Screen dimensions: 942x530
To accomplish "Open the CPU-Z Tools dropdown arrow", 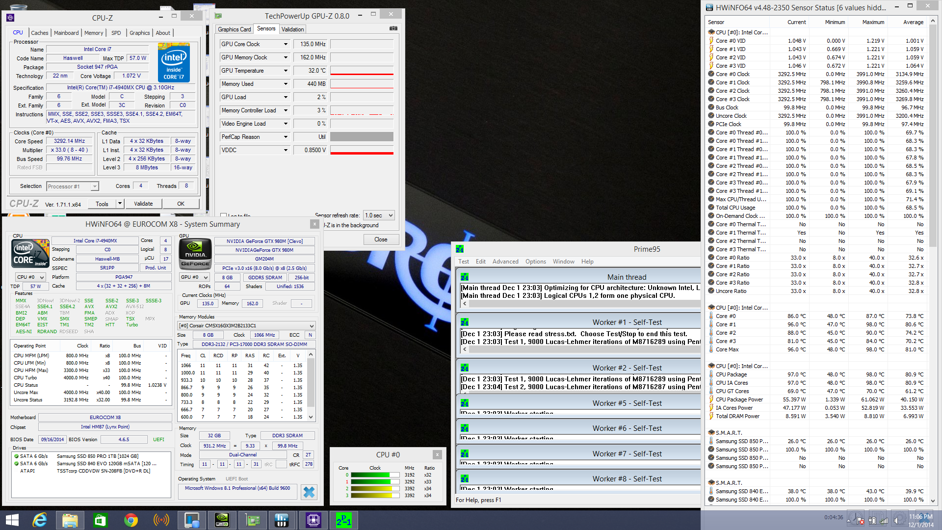I will point(120,204).
